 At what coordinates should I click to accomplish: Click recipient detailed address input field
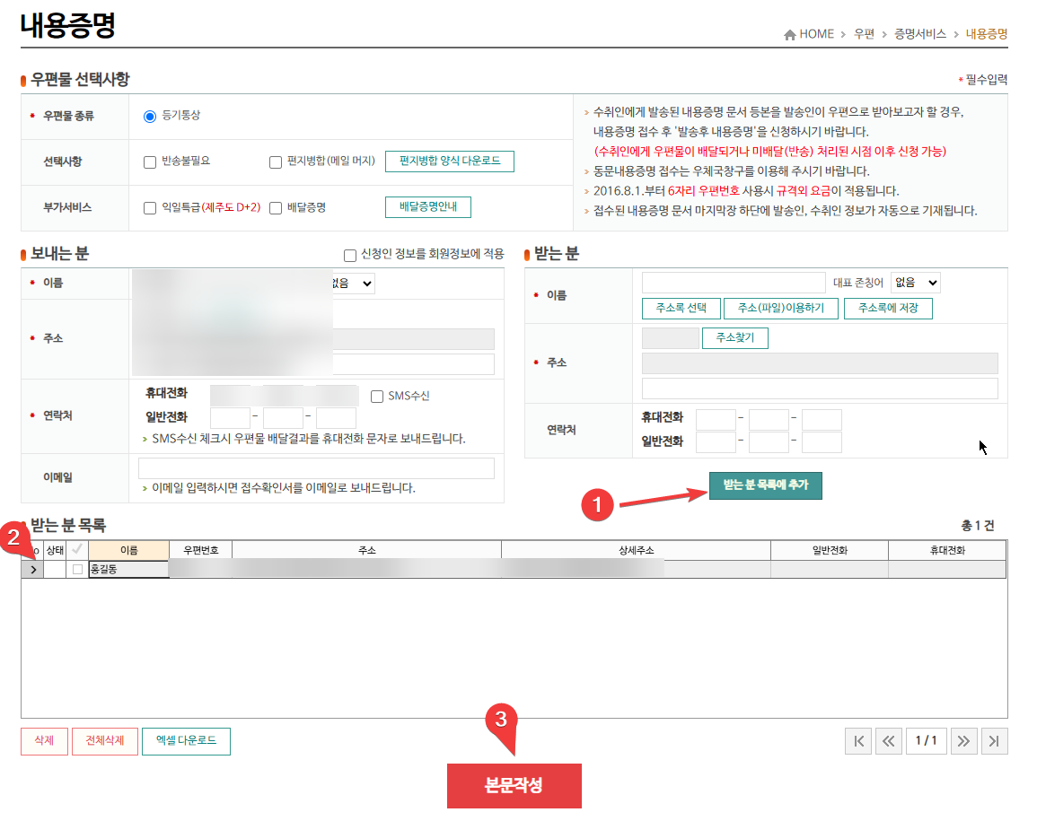[x=820, y=389]
